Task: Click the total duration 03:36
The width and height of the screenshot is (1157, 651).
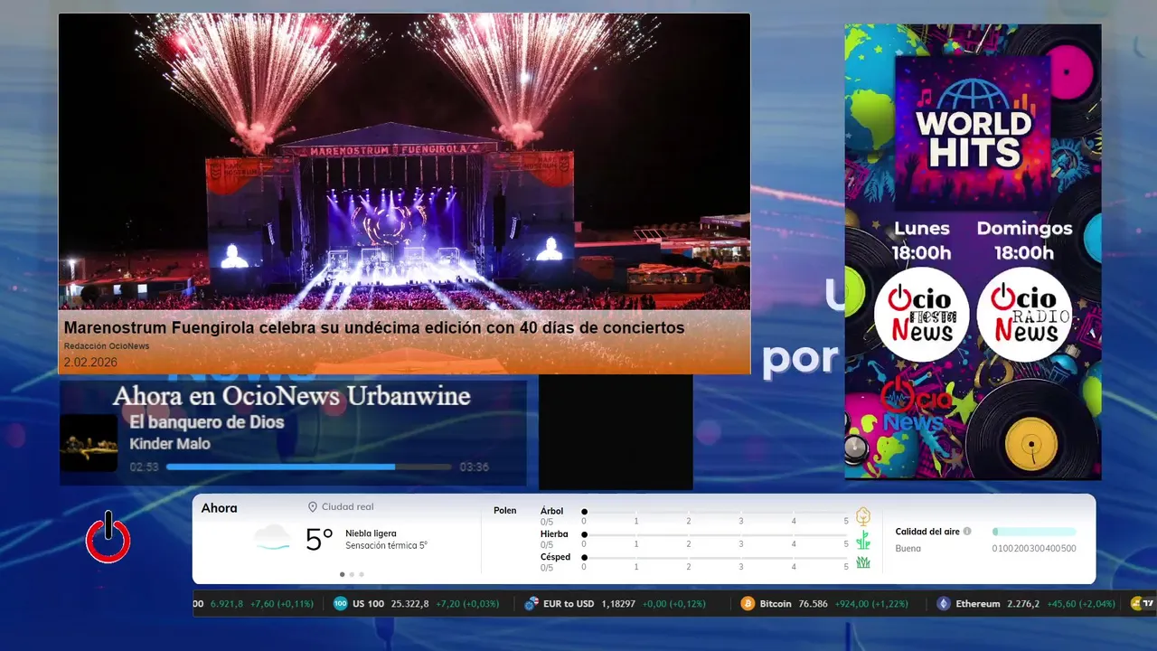Action: (x=474, y=467)
